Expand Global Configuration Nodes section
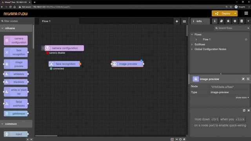 pyautogui.click(x=192, y=49)
